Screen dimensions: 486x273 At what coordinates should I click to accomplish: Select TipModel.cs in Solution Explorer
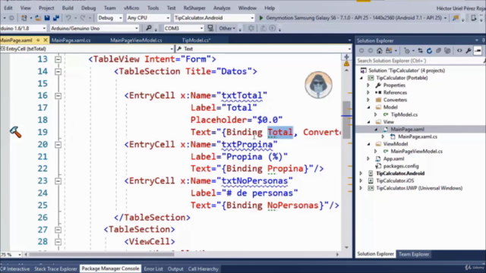[403, 115]
